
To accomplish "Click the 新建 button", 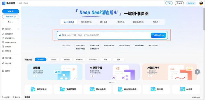I will [x=11, y=12].
